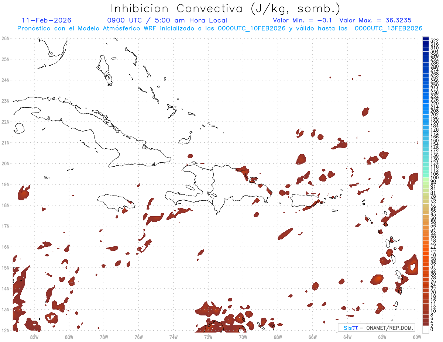443x342 pixels.
Task: Click the 76W longitude label
Action: point(139,336)
